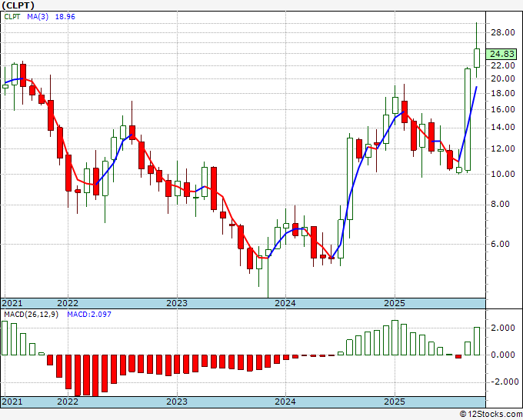
Task: Click the 0.000 MACD axis label
Action: (503, 355)
